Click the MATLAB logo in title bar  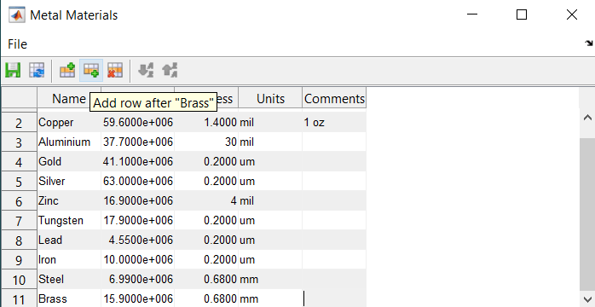(x=17, y=15)
